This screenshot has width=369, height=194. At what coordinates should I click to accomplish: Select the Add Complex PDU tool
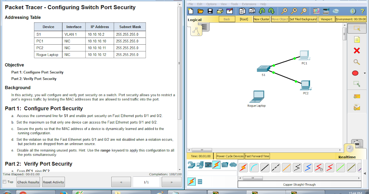point(357,107)
